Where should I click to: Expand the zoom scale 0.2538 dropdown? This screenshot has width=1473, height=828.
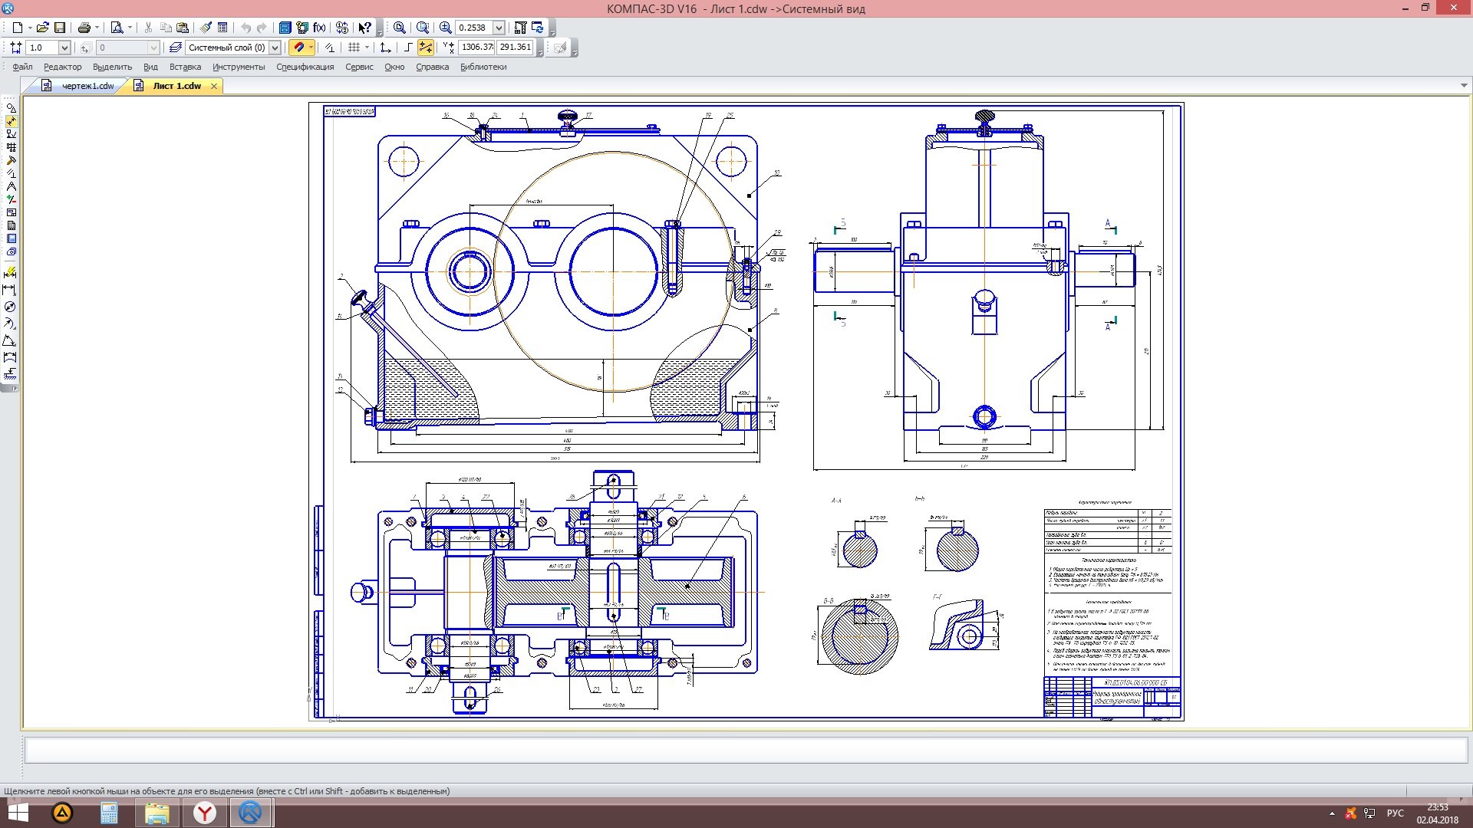pyautogui.click(x=499, y=28)
